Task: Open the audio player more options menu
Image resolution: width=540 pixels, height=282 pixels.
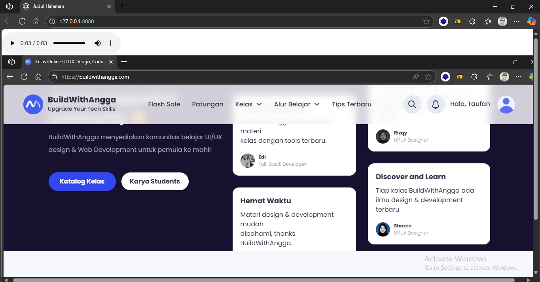Action: coord(110,43)
